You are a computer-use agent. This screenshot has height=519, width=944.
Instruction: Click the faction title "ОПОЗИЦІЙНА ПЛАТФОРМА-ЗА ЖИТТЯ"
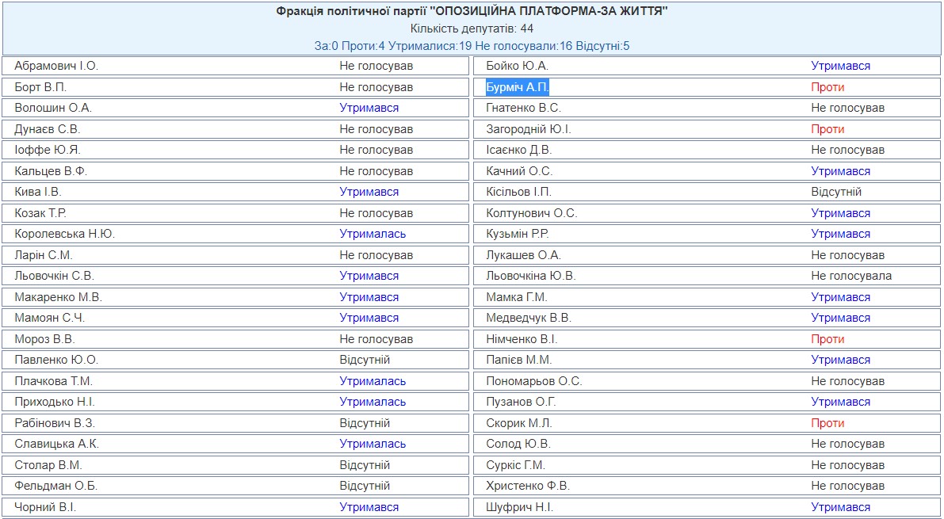coord(472,11)
